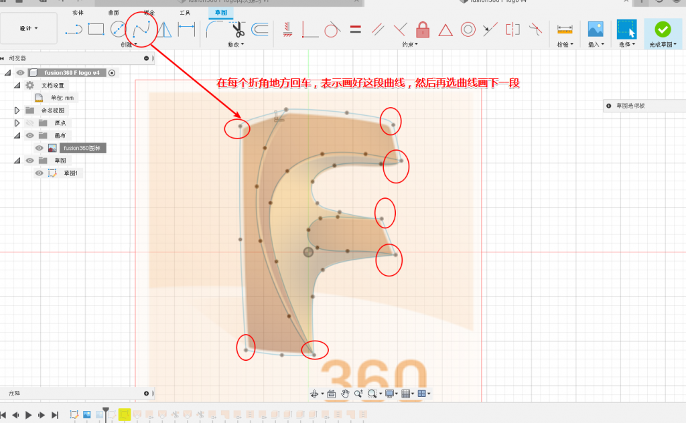Image resolution: width=686 pixels, height=423 pixels.
Task: Apply the Horizontal/Vertical constraint
Action: (x=310, y=29)
